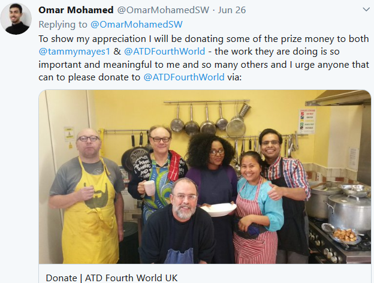The image size is (374, 283).
Task: Click the white plate held in photo
Action: [x=218, y=209]
